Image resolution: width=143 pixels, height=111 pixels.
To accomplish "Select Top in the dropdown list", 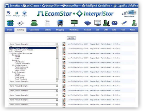I will click(x=32, y=46).
